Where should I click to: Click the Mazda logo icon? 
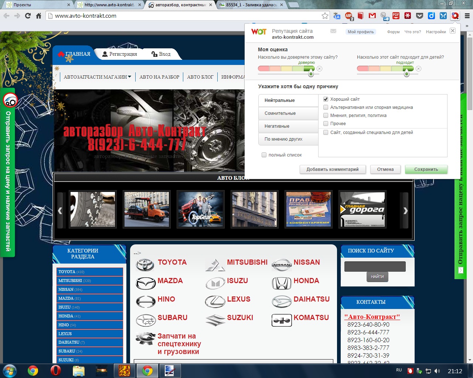point(146,283)
